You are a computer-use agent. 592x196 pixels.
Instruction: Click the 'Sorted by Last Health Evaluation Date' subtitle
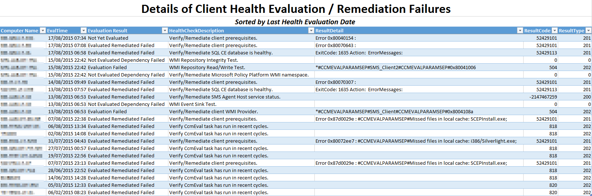[295, 22]
